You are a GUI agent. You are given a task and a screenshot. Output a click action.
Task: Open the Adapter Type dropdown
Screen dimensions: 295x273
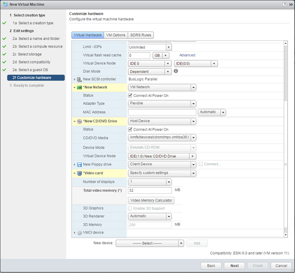coord(162,104)
